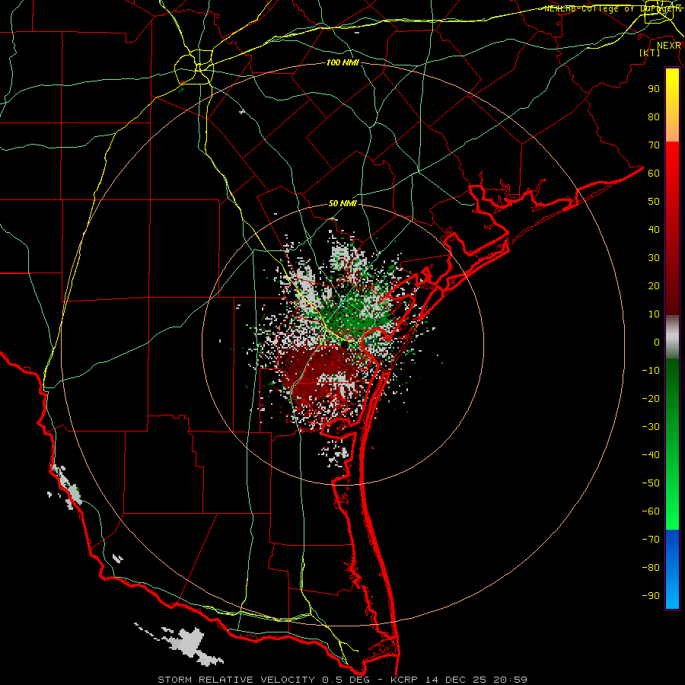Click the -50 value on velocity scale
This screenshot has height=685, width=685.
coord(651,483)
